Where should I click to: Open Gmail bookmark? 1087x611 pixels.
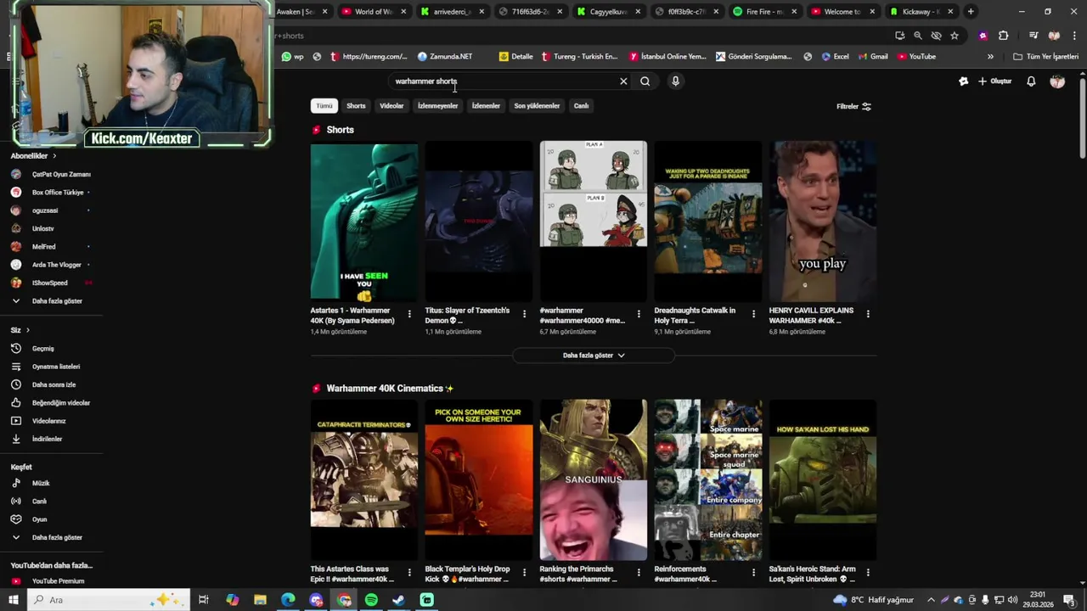click(x=871, y=57)
